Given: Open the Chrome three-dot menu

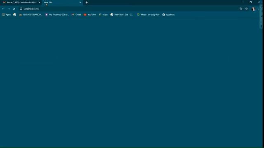Looking at the screenshot, I should pyautogui.click(x=259, y=9).
